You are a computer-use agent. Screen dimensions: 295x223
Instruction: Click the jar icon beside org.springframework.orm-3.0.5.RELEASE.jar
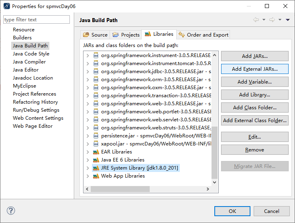point(96,80)
